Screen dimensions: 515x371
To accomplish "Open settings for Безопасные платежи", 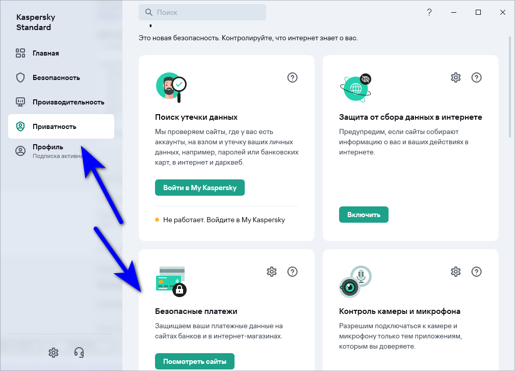I will click(x=272, y=272).
